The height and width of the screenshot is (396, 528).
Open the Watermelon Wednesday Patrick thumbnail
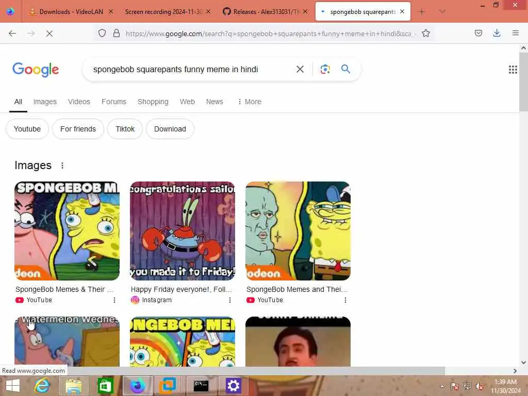(x=67, y=341)
